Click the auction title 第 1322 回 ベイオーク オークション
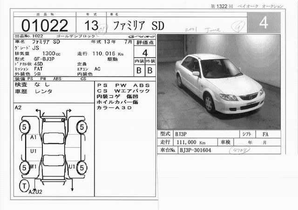The height and width of the screenshot is (210, 298). coord(247,6)
